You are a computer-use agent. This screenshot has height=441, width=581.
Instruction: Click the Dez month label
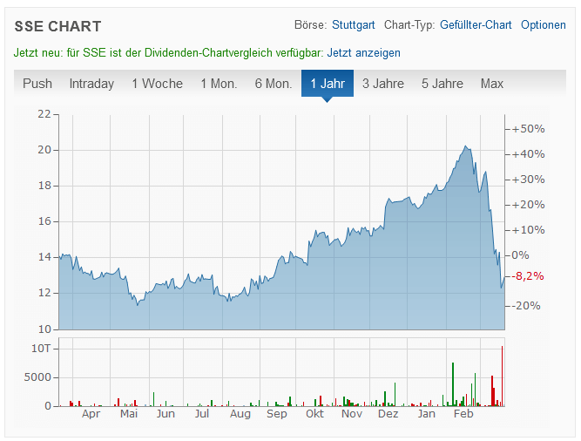(388, 414)
